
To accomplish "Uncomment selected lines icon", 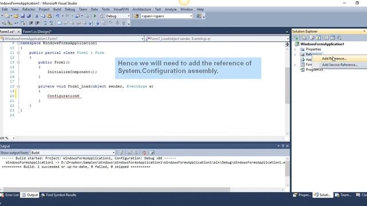I will coord(51,23).
